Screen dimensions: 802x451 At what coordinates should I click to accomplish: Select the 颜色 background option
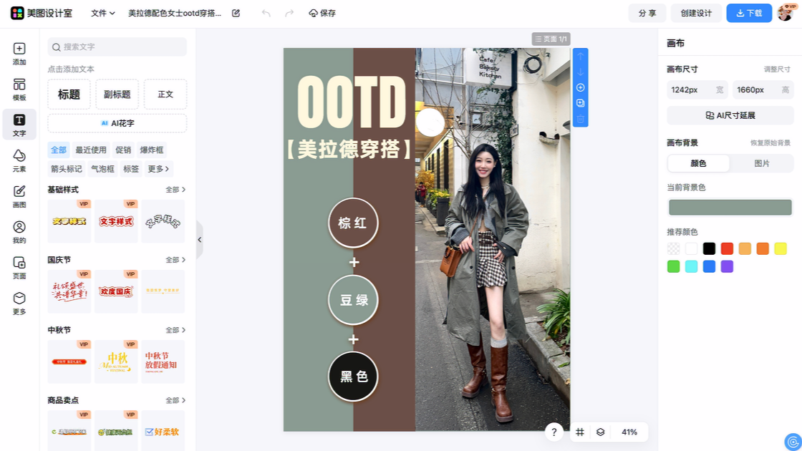[698, 163]
